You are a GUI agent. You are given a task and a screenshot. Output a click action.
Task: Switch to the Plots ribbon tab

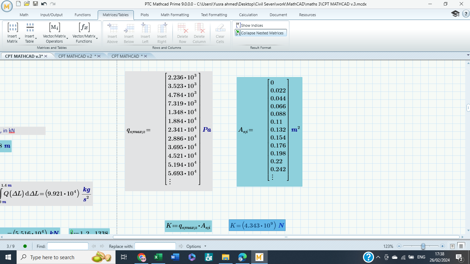coord(145,15)
